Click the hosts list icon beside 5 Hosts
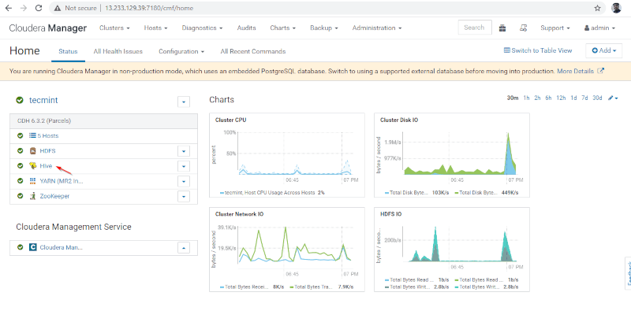Image resolution: width=631 pixels, height=322 pixels. click(x=32, y=135)
